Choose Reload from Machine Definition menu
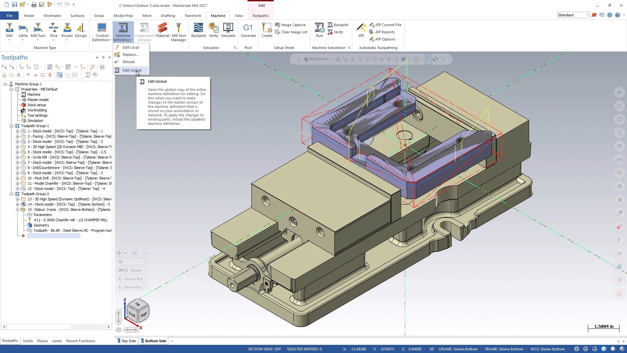The width and height of the screenshot is (627, 353). tap(131, 62)
